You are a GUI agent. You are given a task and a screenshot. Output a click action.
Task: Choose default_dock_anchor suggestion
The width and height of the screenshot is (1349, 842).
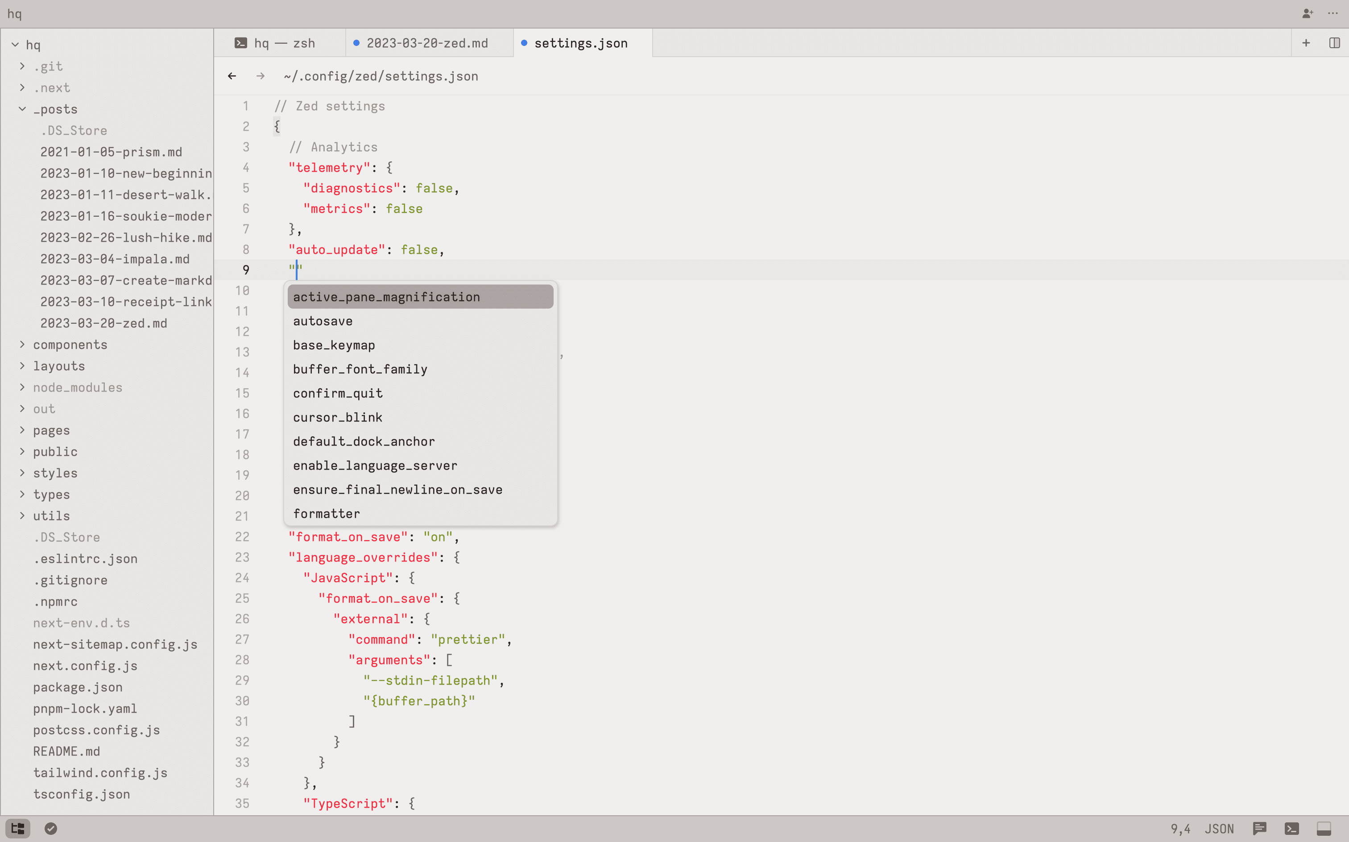[x=421, y=441]
